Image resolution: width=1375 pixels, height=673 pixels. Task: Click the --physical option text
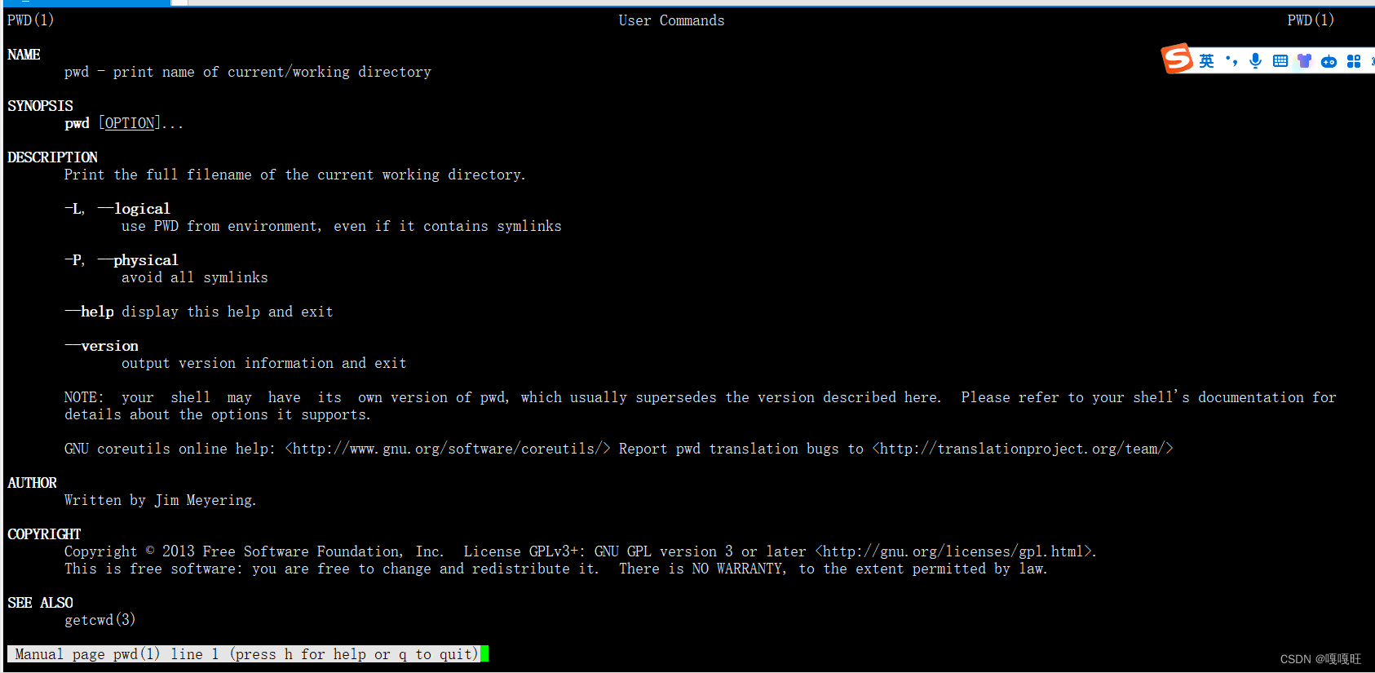click(138, 260)
